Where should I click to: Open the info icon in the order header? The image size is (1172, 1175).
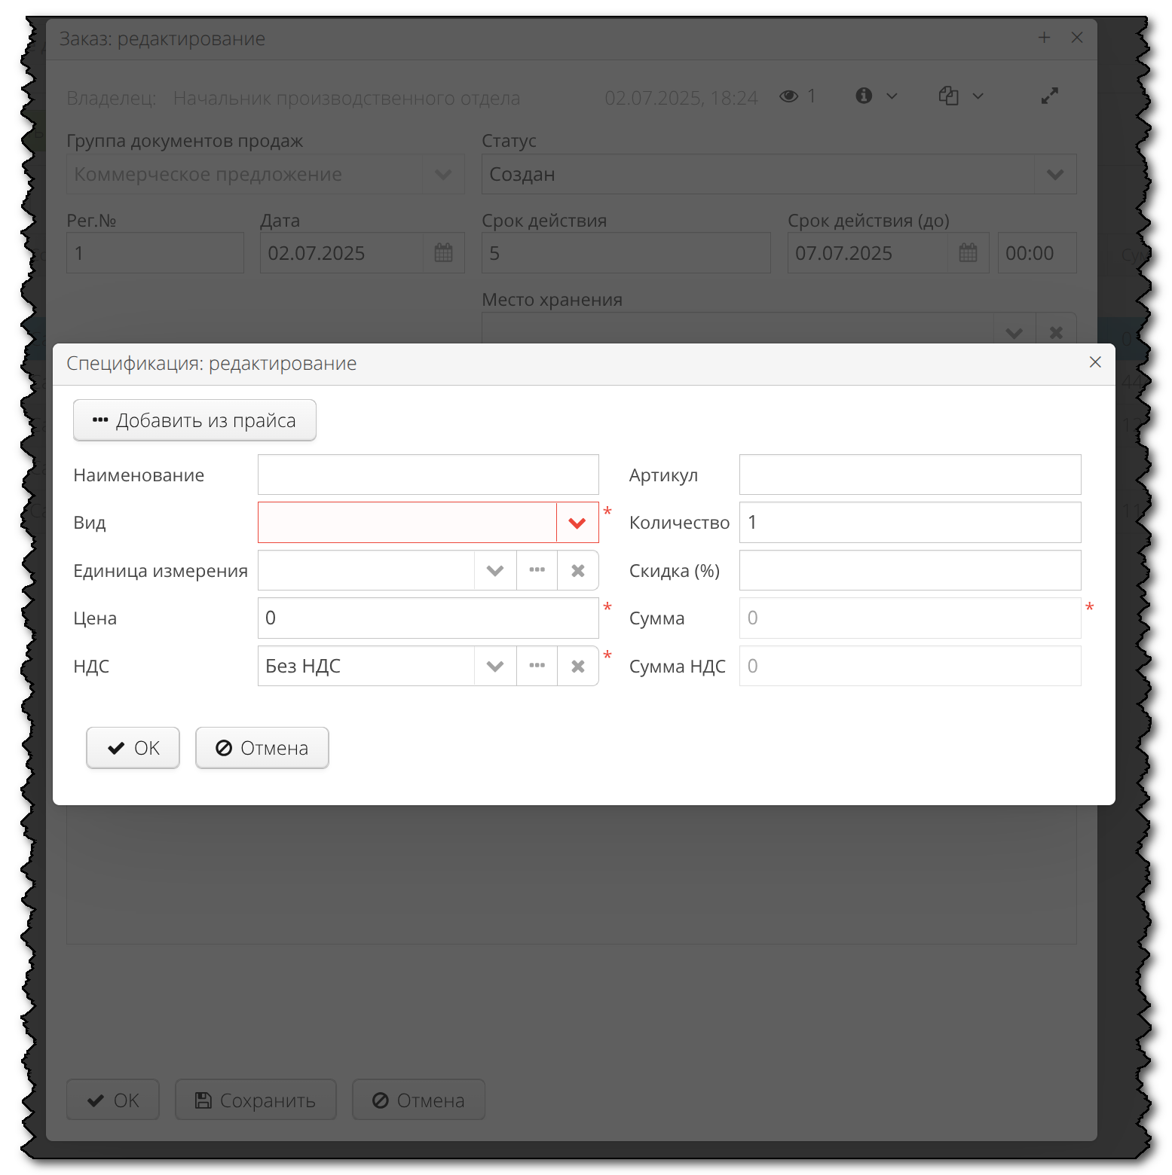tap(864, 96)
